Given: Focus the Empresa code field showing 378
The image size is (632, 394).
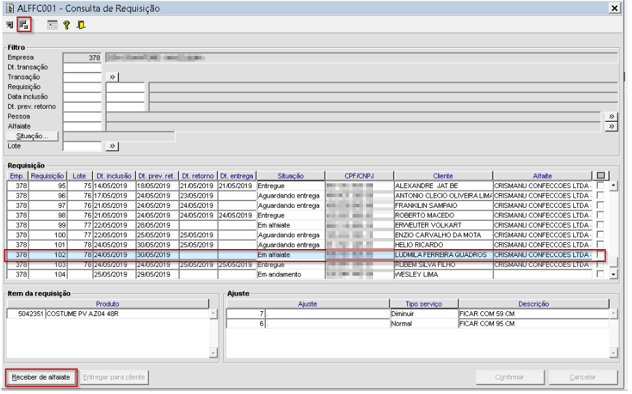Looking at the screenshot, I should click(x=82, y=57).
